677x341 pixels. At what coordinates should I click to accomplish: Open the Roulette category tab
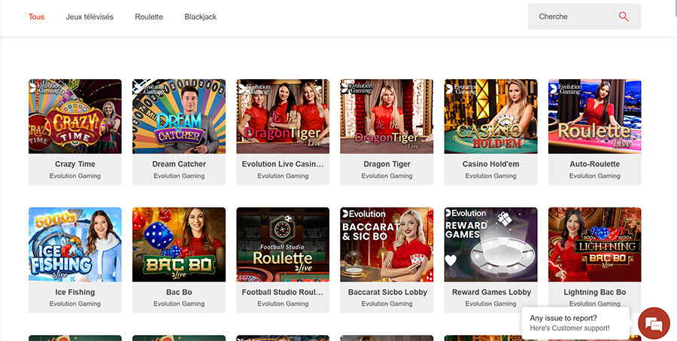pos(149,17)
